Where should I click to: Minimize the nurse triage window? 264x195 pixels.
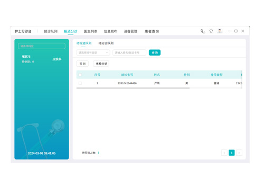click(x=229, y=31)
